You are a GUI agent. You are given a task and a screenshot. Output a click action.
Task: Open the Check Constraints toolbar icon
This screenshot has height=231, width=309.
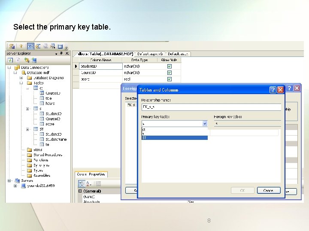pos(60,47)
